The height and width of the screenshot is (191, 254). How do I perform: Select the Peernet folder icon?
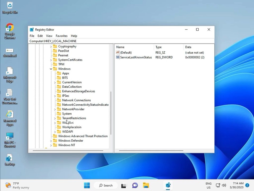[55, 55]
